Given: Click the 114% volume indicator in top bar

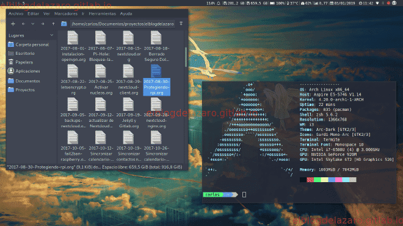Looking at the screenshot, I should point(211,3).
